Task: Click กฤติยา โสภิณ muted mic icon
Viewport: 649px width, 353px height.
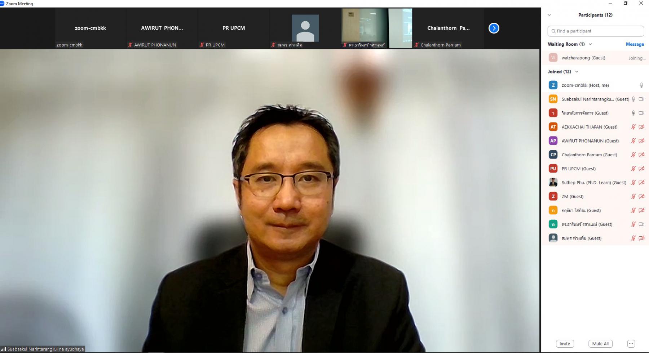Action: 633,210
